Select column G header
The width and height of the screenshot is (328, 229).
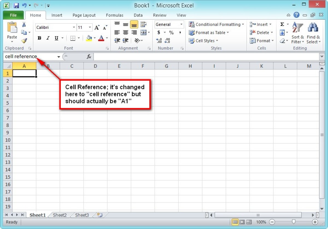point(166,66)
